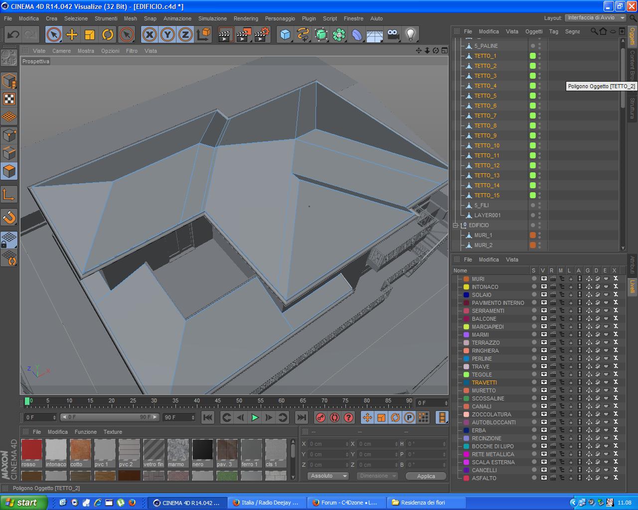
Task: Play the animation forward
Action: 255,417
